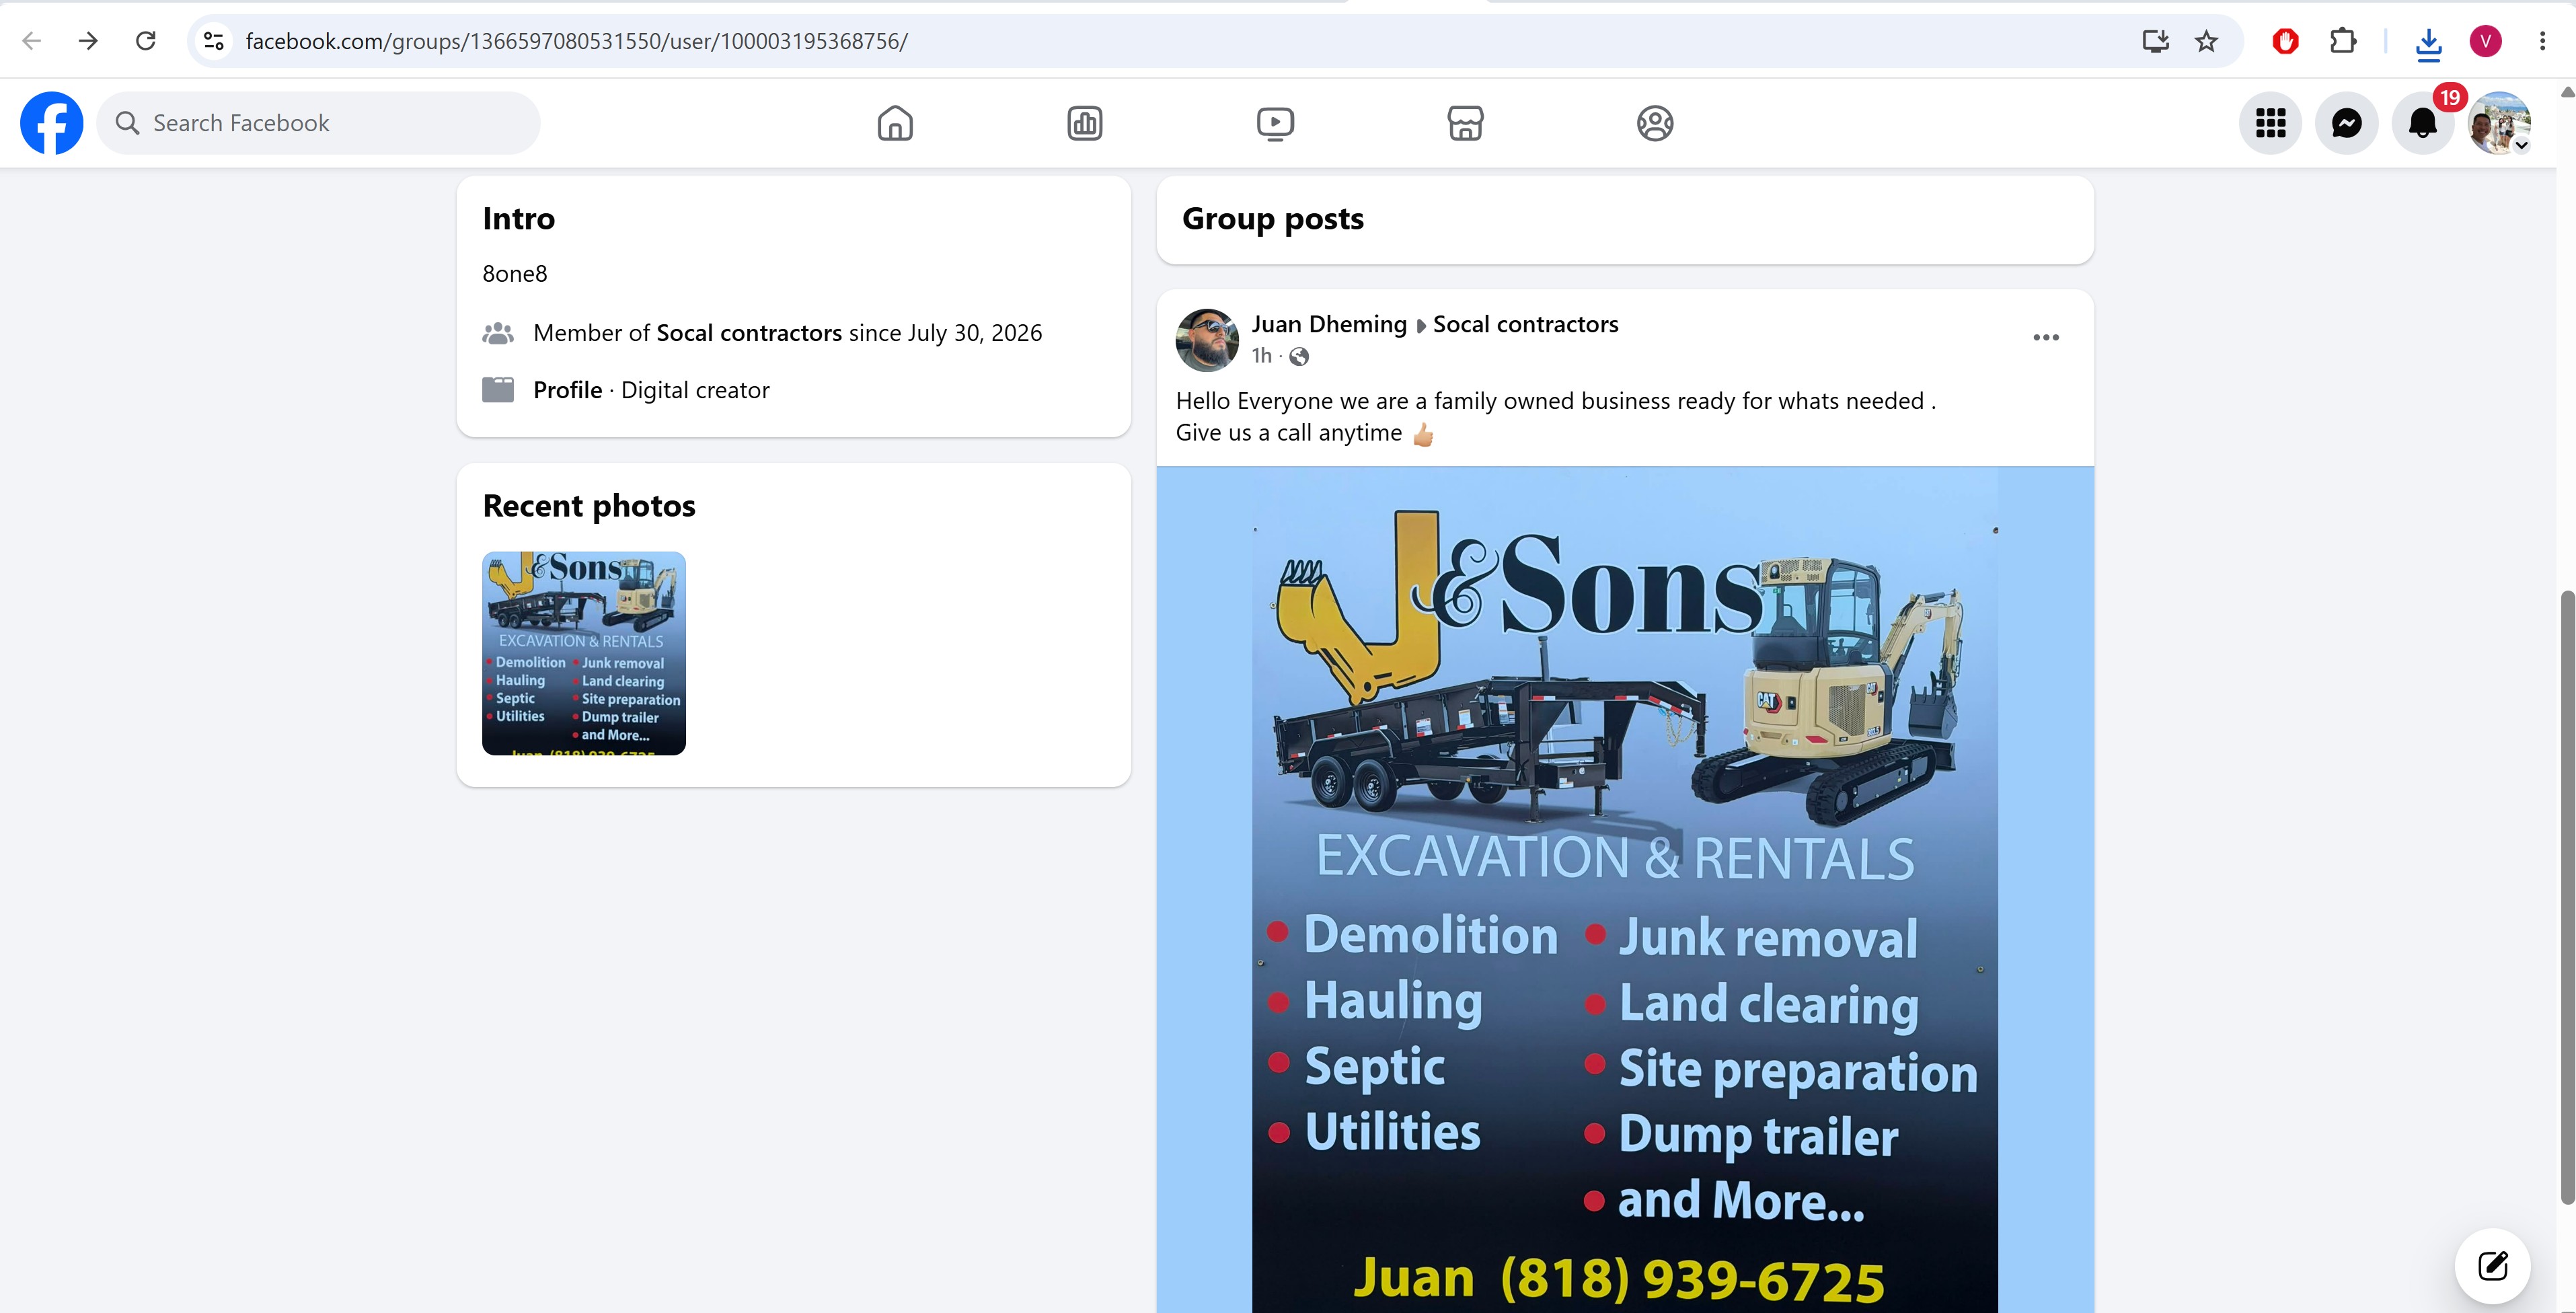Open the Facebook menu grid icon

click(x=2271, y=123)
